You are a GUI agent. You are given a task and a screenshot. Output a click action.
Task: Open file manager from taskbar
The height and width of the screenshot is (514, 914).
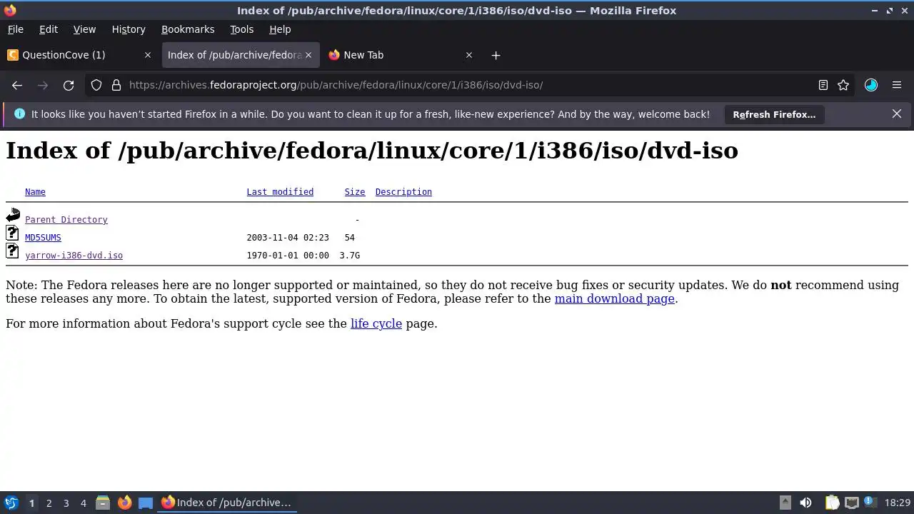pos(103,503)
